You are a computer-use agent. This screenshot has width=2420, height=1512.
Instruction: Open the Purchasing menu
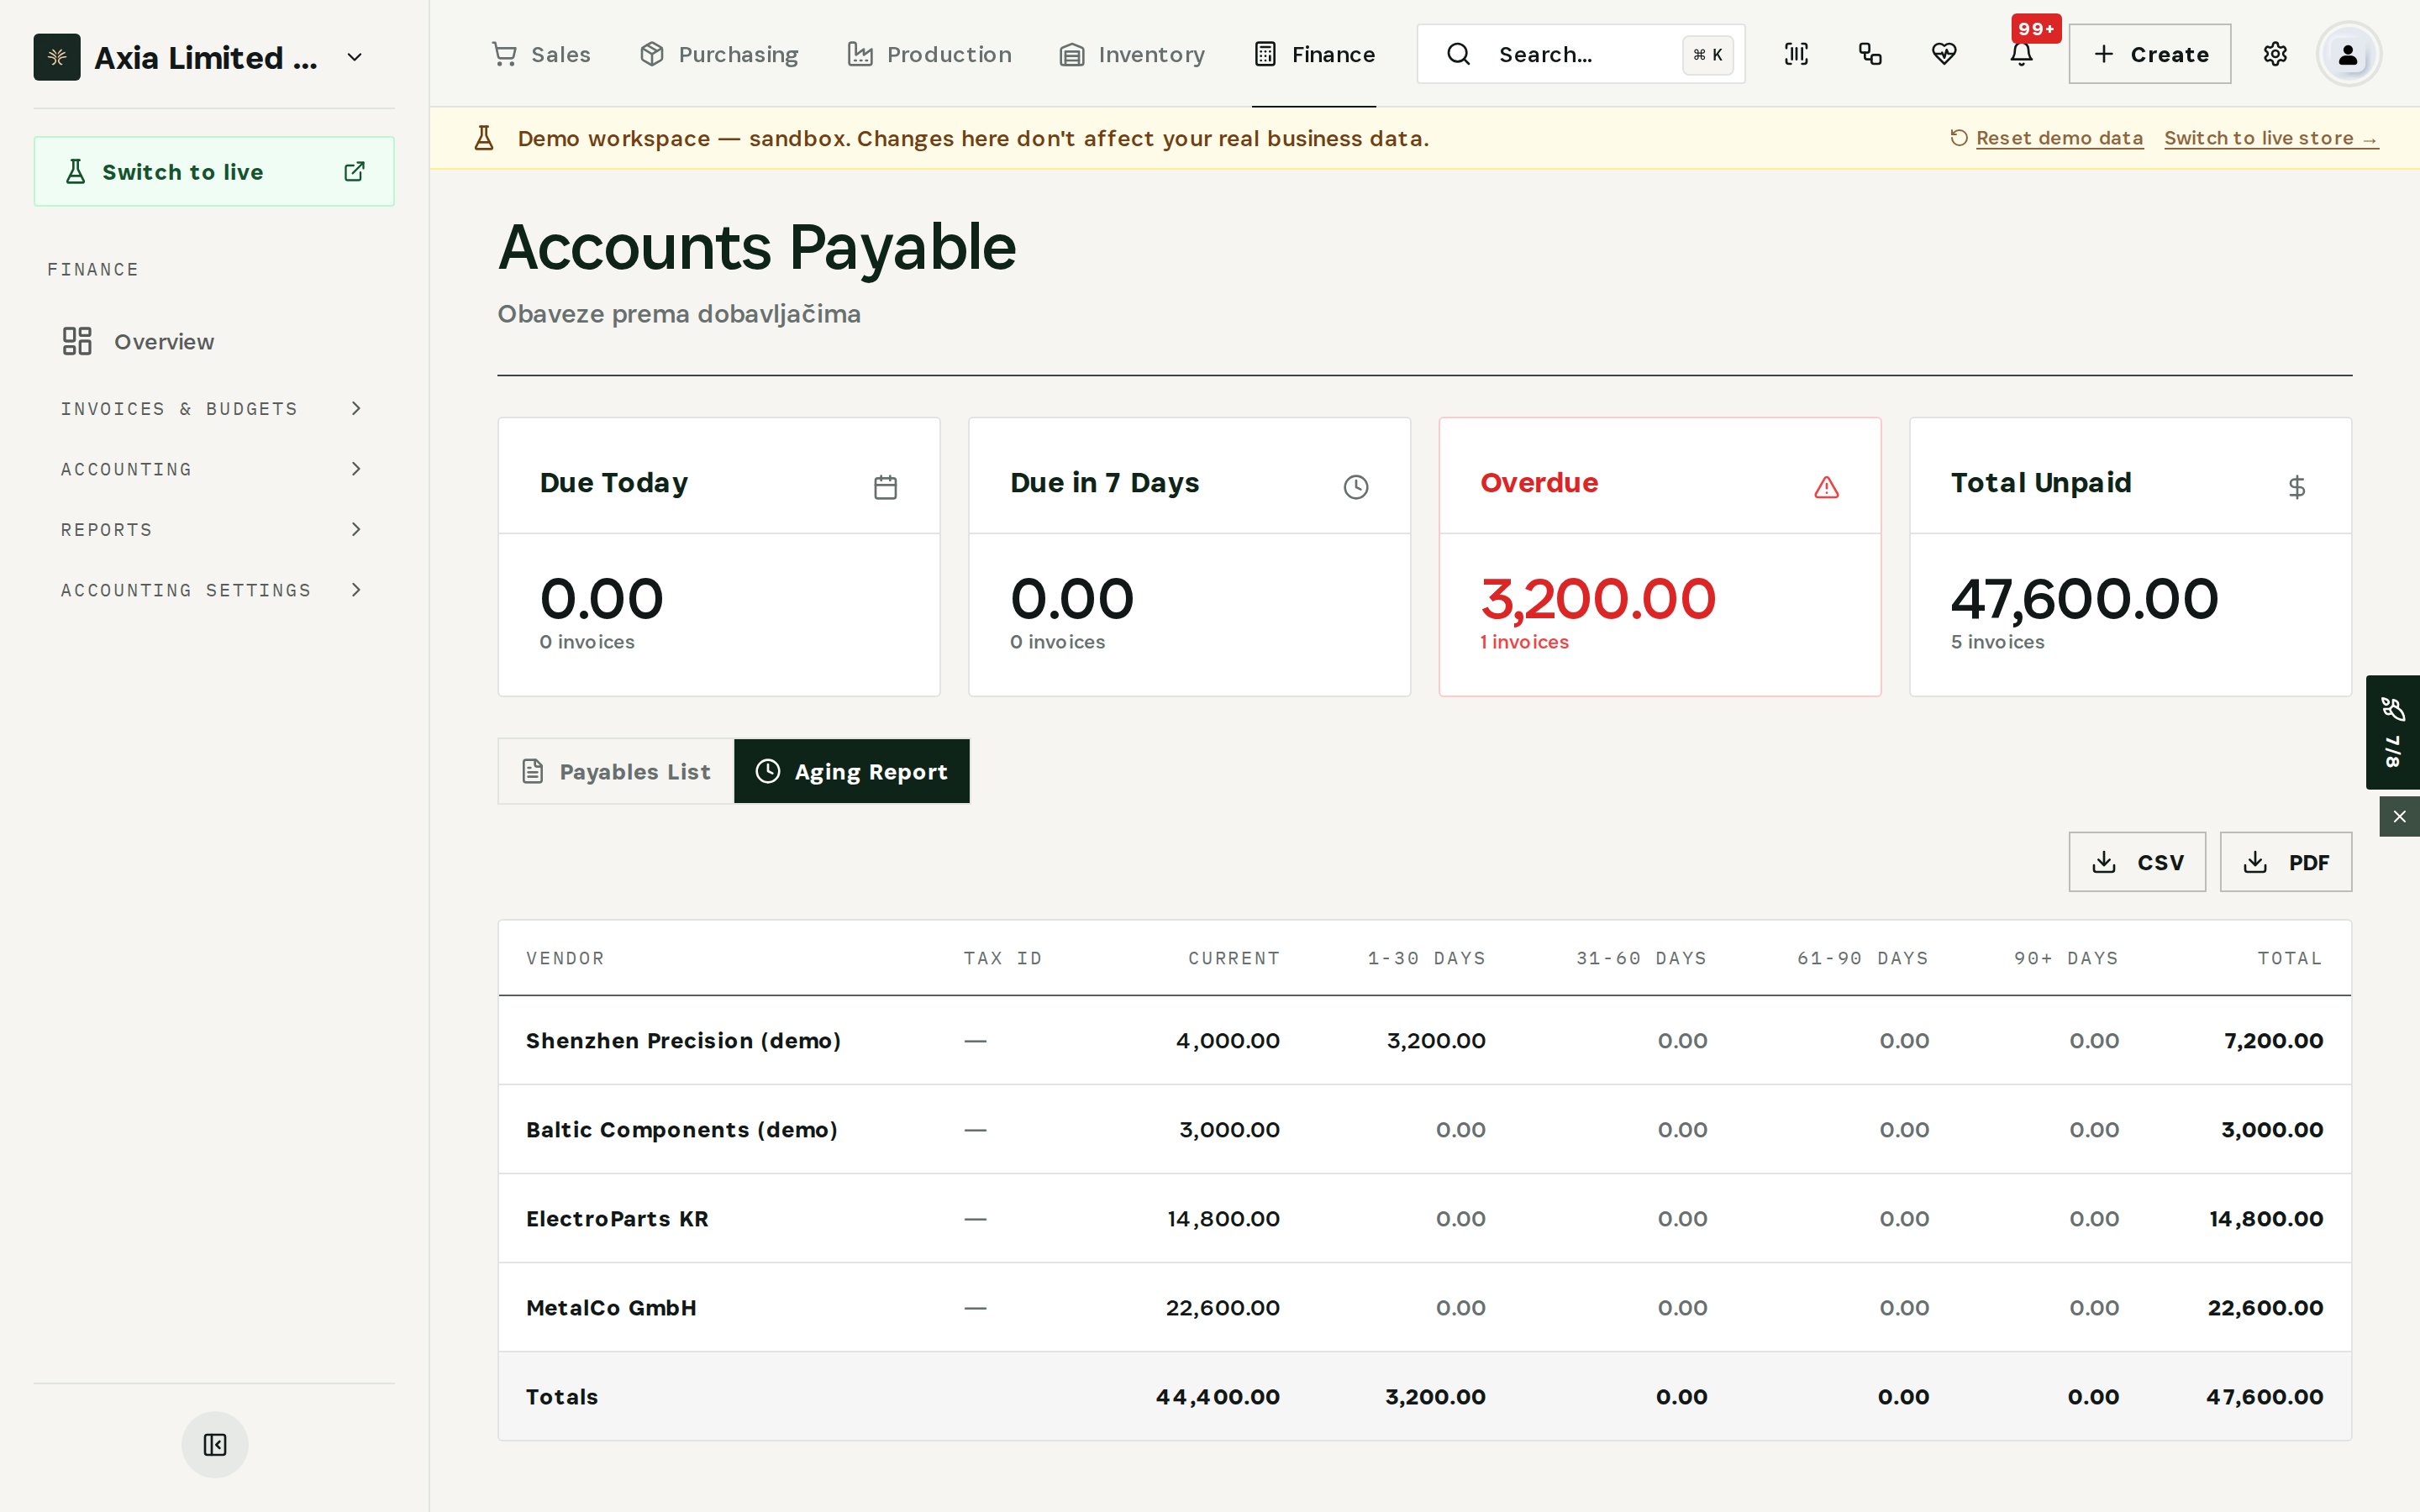click(718, 54)
